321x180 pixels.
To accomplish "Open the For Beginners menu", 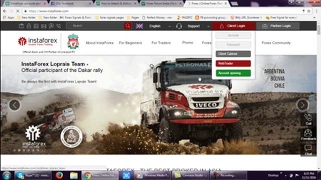I will coord(130,42).
